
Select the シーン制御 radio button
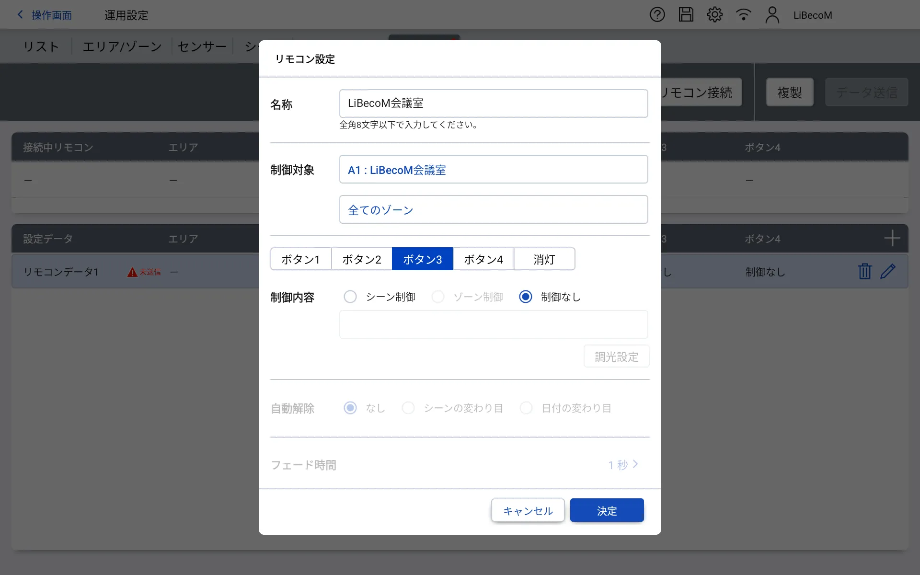tap(350, 297)
